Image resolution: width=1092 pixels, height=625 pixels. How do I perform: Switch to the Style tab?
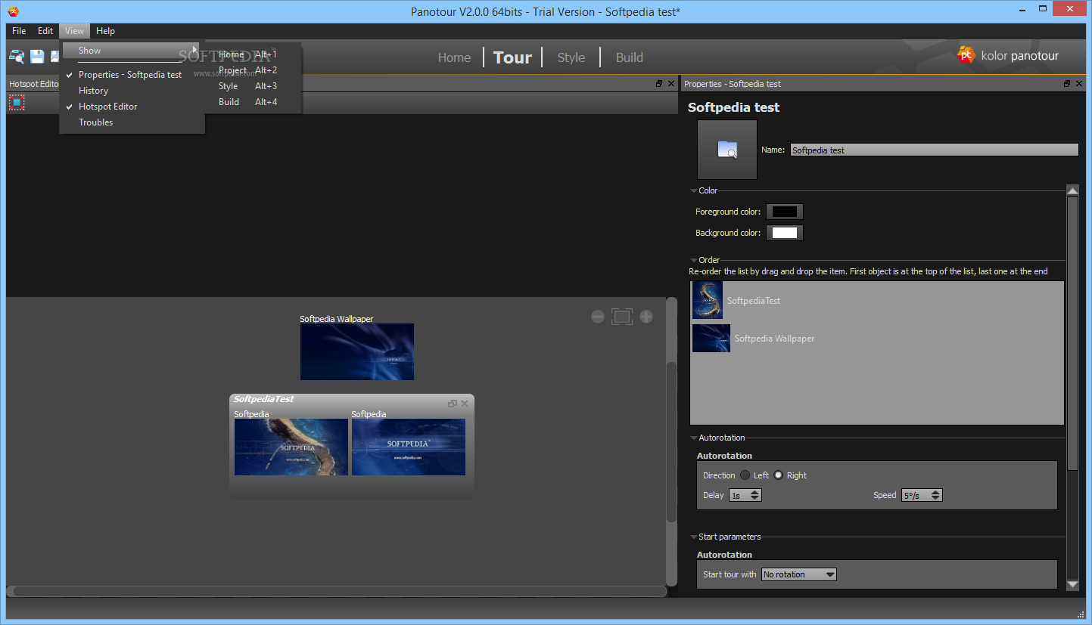pyautogui.click(x=571, y=57)
